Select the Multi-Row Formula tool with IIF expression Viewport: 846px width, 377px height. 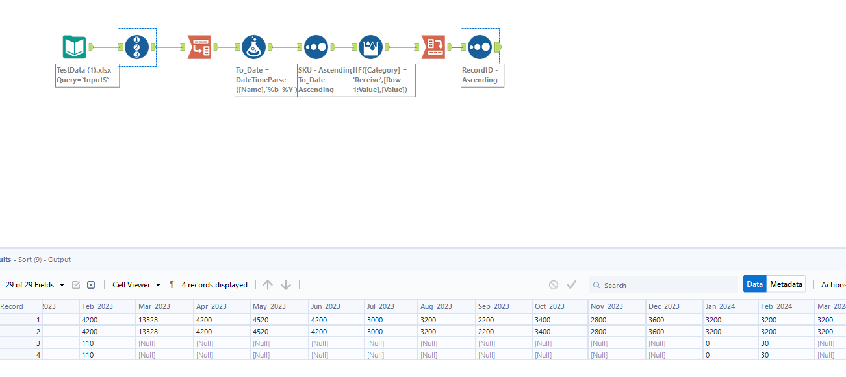(x=369, y=47)
